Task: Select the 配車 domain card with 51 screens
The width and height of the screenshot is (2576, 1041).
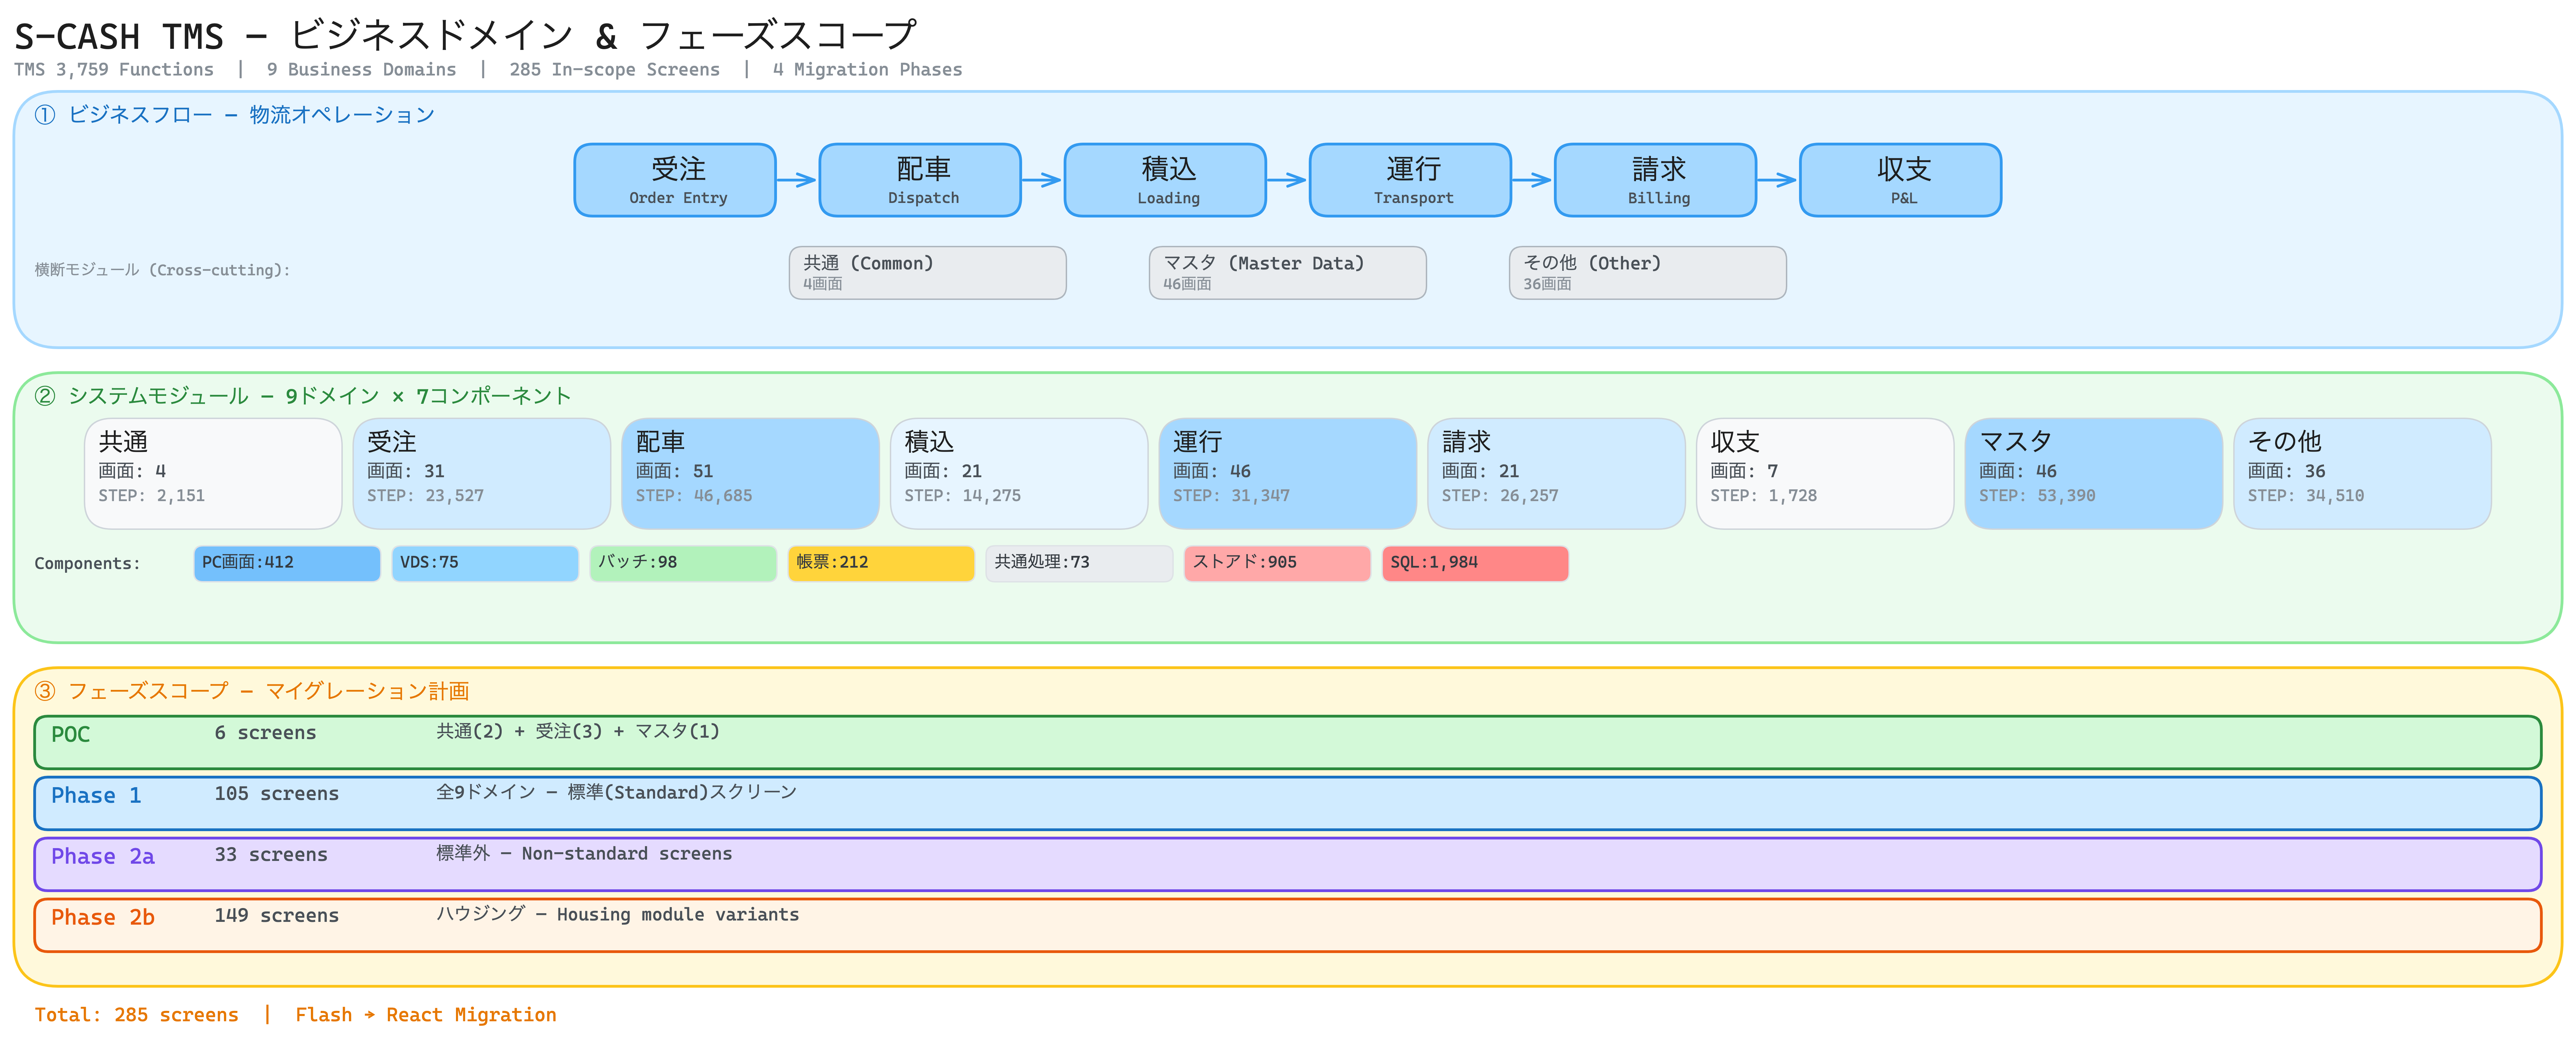Action: [750, 473]
